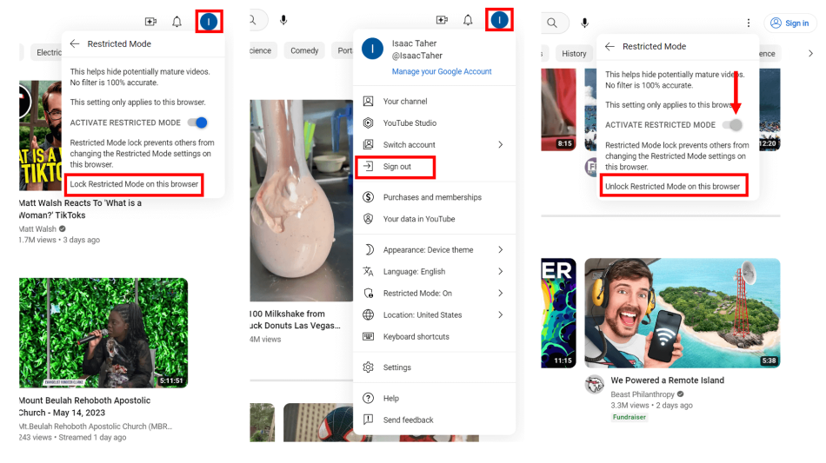Click We Powered a Remote Island title
The height and width of the screenshot is (463, 826).
point(668,380)
